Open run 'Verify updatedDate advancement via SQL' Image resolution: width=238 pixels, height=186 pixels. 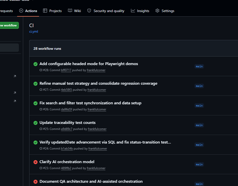pos(105,142)
